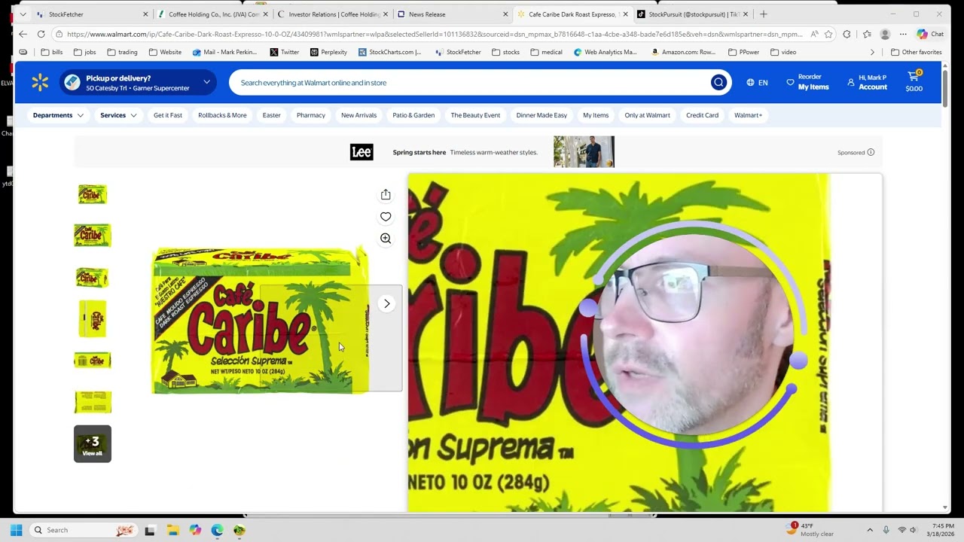Open the Pharmacy link
964x542 pixels.
311,115
